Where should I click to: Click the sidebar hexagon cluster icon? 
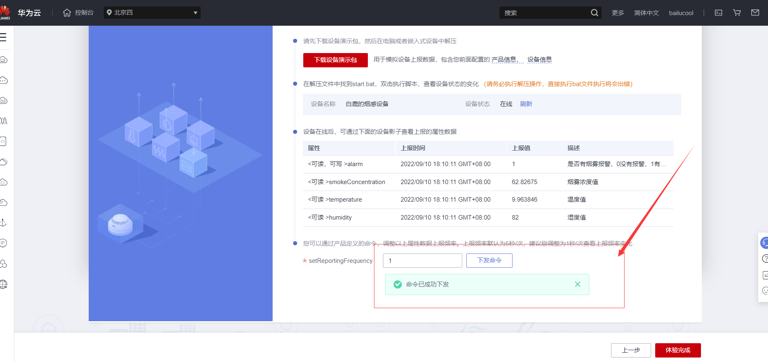pyautogui.click(x=4, y=264)
